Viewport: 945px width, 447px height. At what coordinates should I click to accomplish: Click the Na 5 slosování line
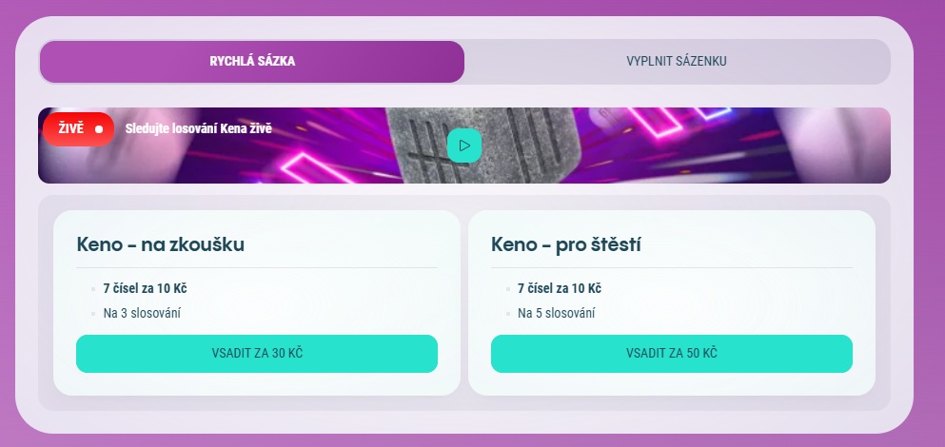[x=558, y=313]
